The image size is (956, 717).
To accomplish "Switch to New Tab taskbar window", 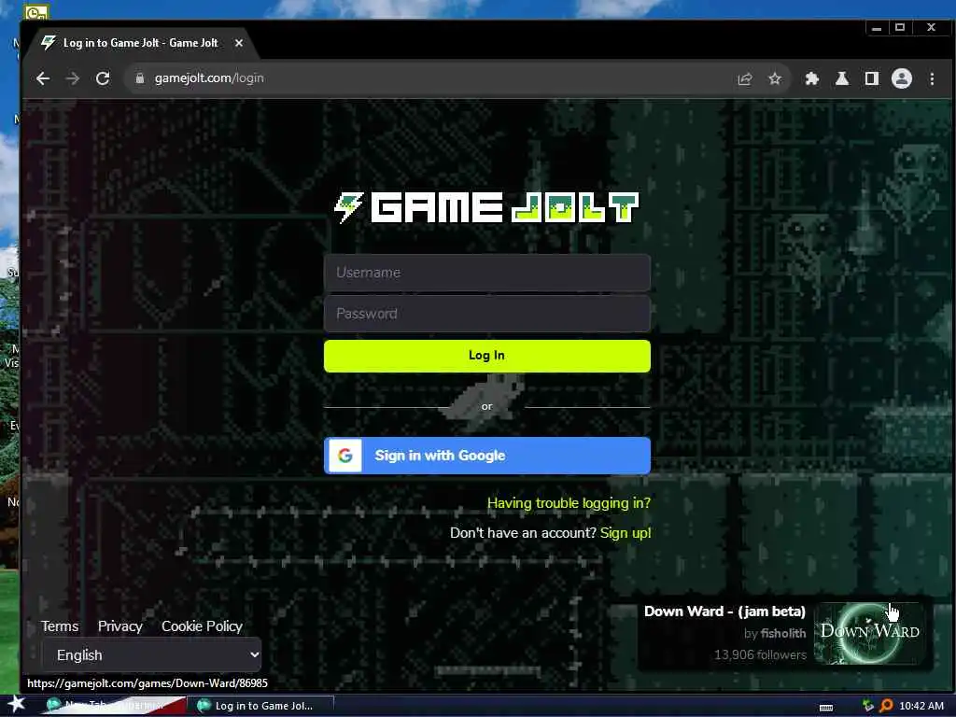I will point(113,706).
